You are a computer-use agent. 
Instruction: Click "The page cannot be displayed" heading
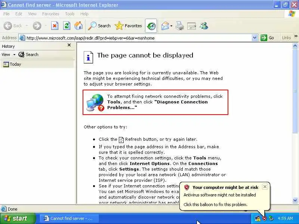click(x=145, y=55)
